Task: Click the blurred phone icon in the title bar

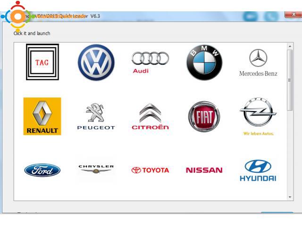Action: 271,16
